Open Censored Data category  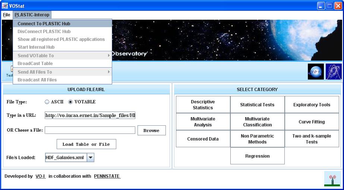pyautogui.click(x=203, y=139)
